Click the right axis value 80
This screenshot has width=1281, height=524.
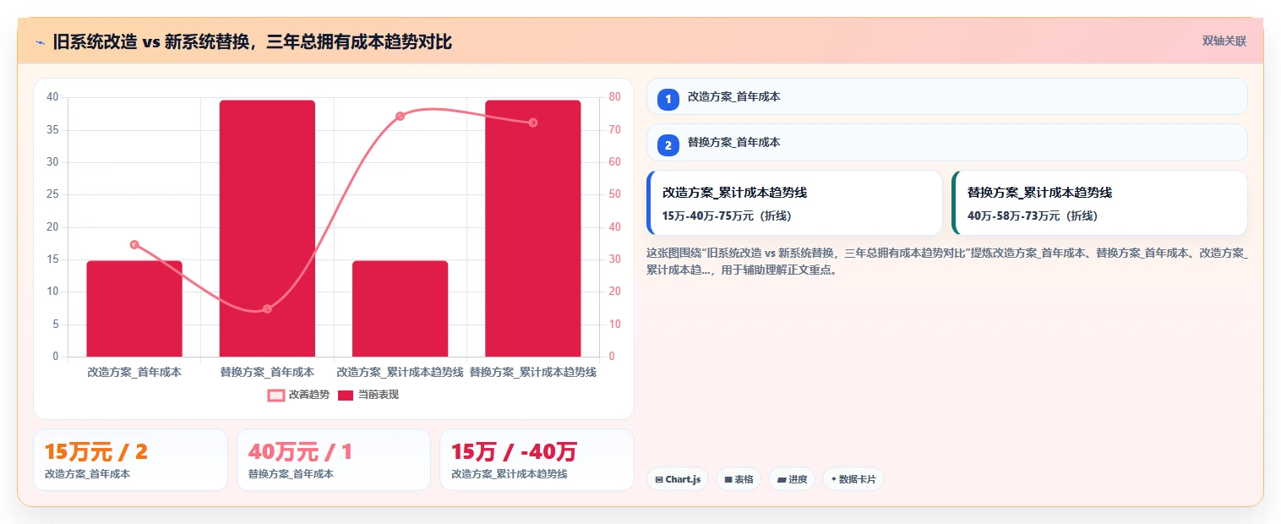(614, 96)
